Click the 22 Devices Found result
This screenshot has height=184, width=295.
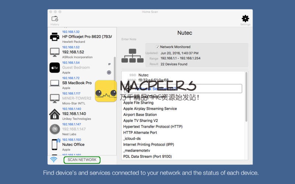(x=174, y=64)
